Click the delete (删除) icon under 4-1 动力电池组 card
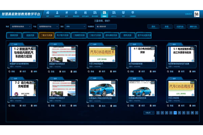The height and width of the screenshot is (135, 203). (151, 71)
